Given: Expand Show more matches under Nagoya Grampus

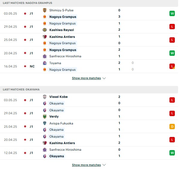Looking at the screenshot, I should 86,78.
